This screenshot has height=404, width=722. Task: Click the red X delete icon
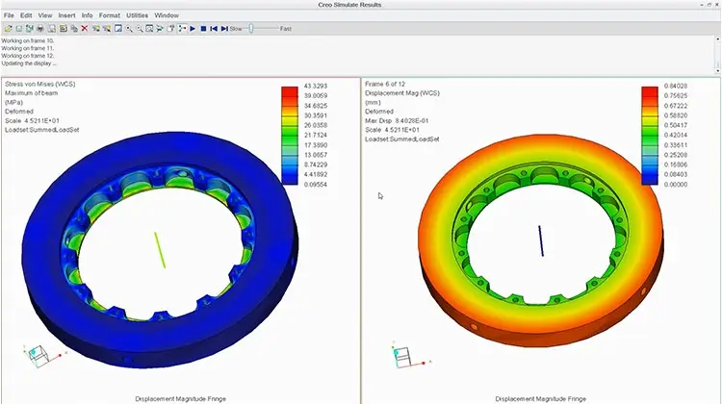tap(85, 29)
